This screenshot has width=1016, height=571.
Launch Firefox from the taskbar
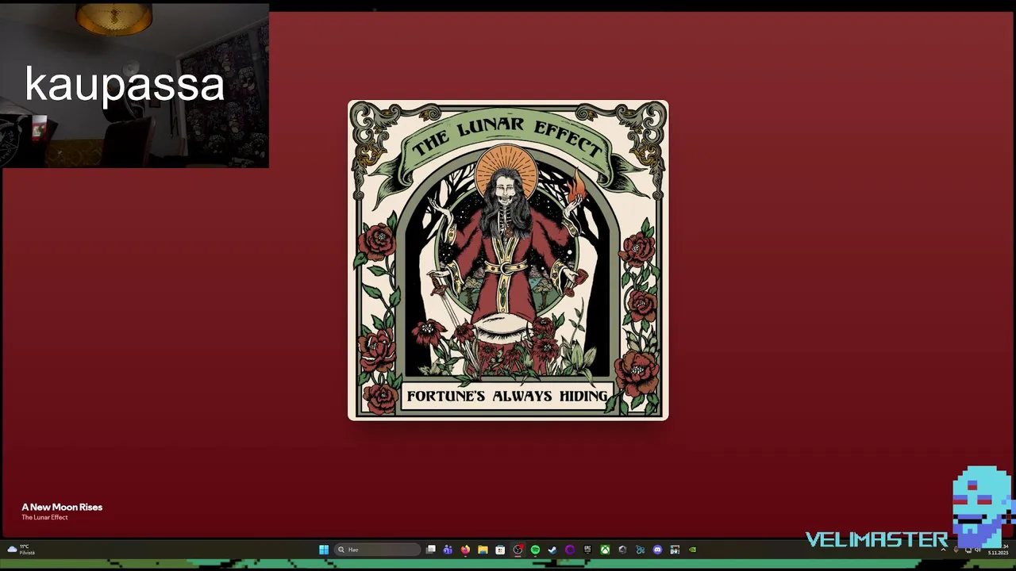[465, 550]
